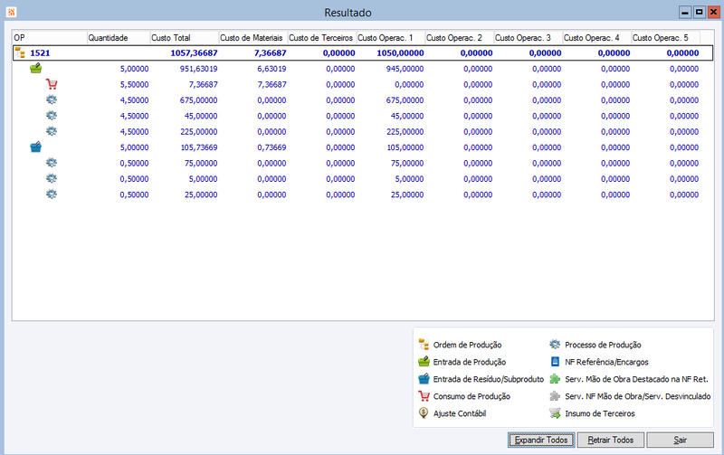Click the total cost value 105,73669
This screenshot has height=455, width=724.
pos(198,147)
